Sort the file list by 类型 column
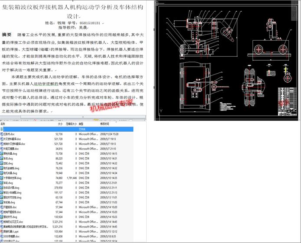The width and height of the screenshot is (301, 243). 81,124
